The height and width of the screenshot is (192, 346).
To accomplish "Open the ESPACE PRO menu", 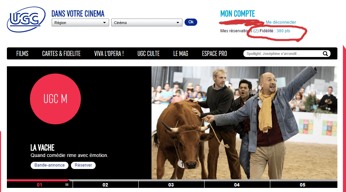I will click(x=214, y=54).
